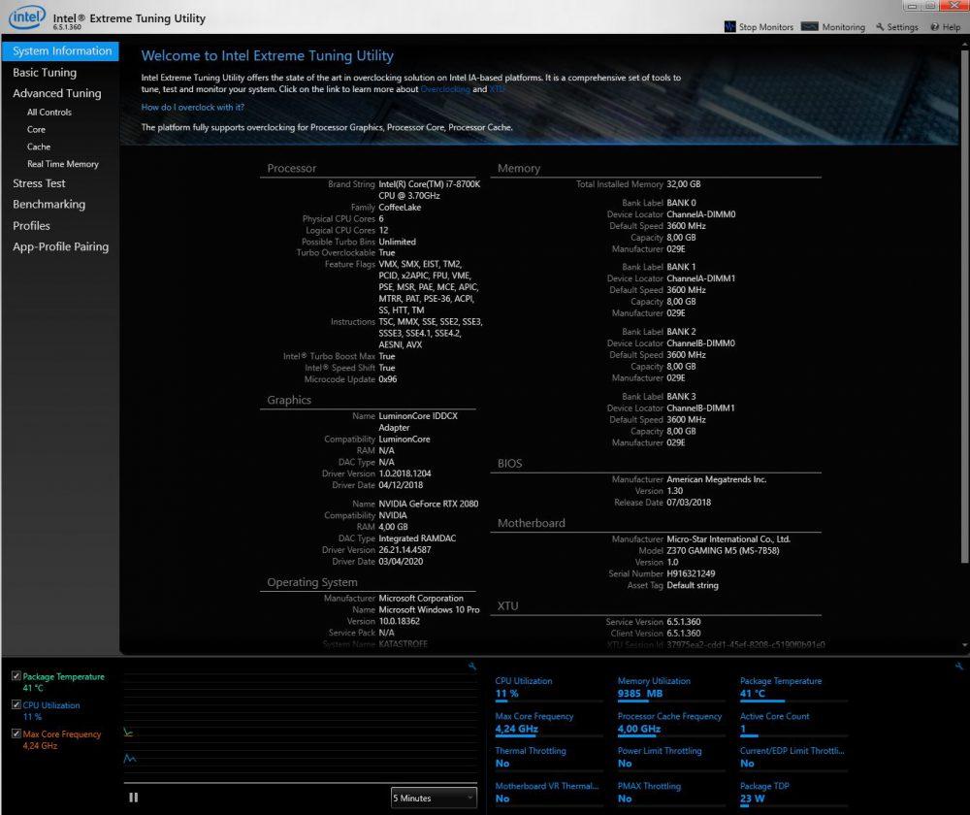Select the PMAX Throttling tile
Viewport: 970px width, 815px height.
(x=670, y=793)
